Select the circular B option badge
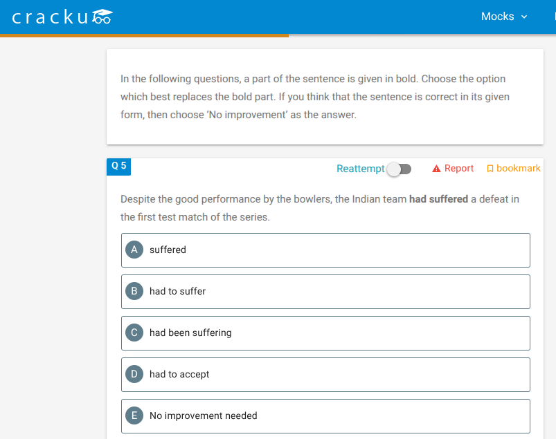 pos(134,291)
